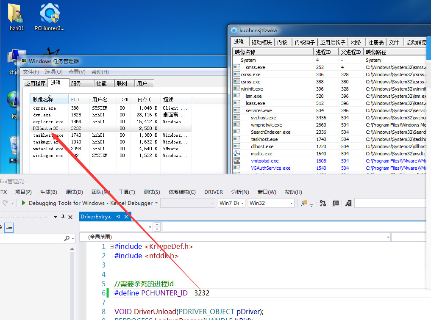Click the branch/source control toolbar icon
Screen dimensions: 431x320
point(323,203)
